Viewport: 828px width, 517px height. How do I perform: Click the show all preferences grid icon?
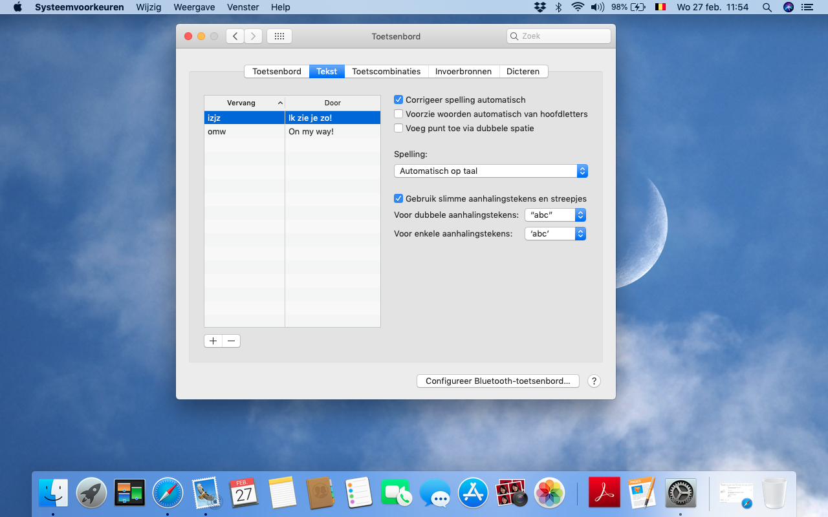coord(279,36)
